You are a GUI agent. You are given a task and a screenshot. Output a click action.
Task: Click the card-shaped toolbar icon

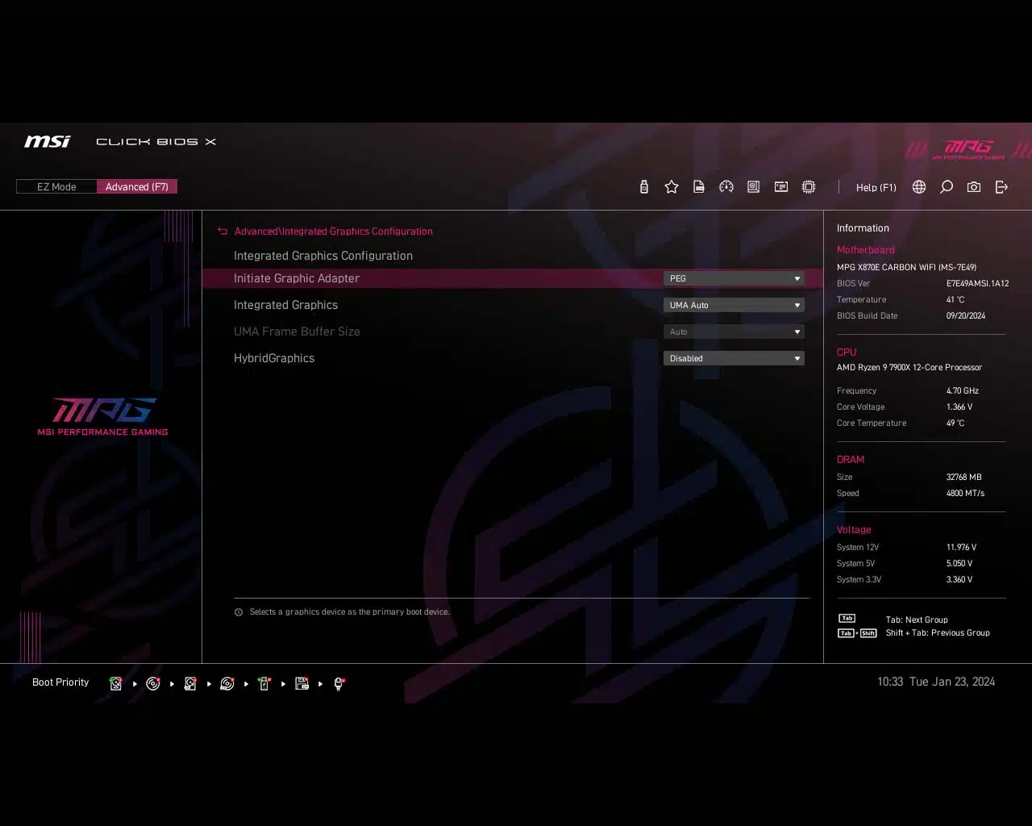(x=781, y=187)
